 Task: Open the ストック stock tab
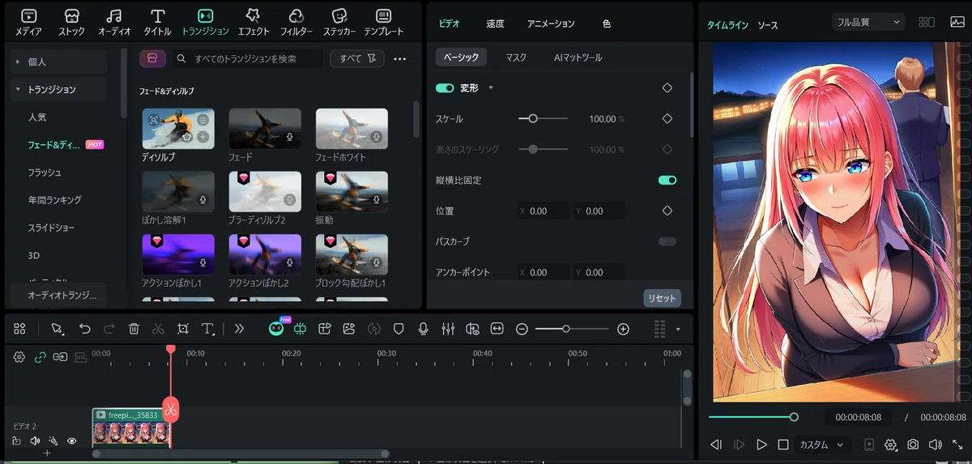(71, 23)
